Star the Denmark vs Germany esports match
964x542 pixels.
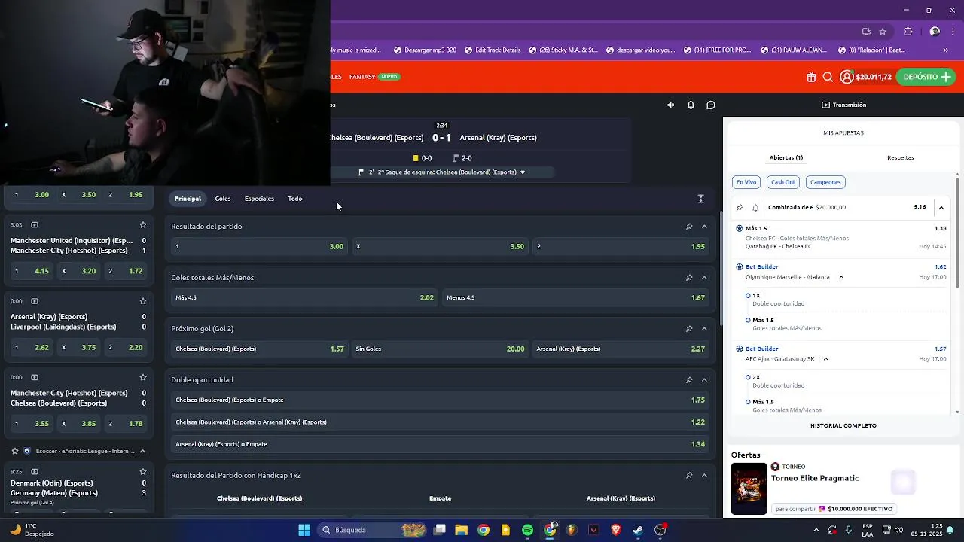pos(143,471)
